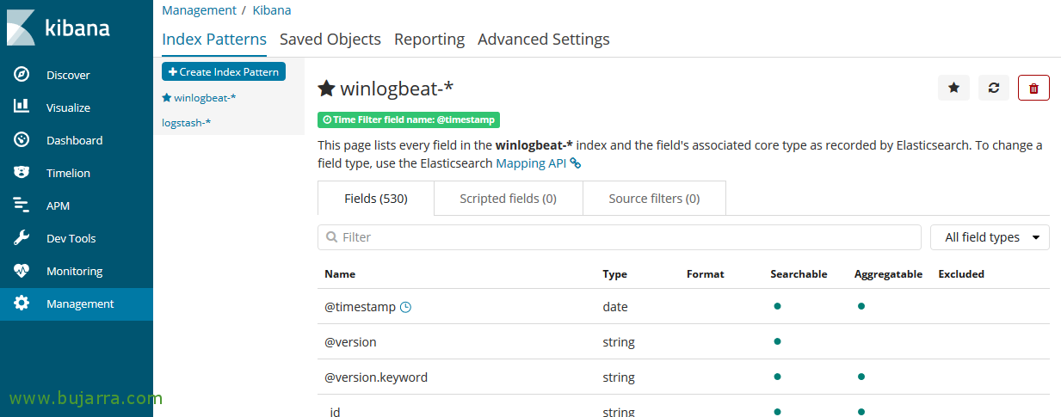Click into the Filter fields search box
Screen dimensions: 1061x417
620,237
